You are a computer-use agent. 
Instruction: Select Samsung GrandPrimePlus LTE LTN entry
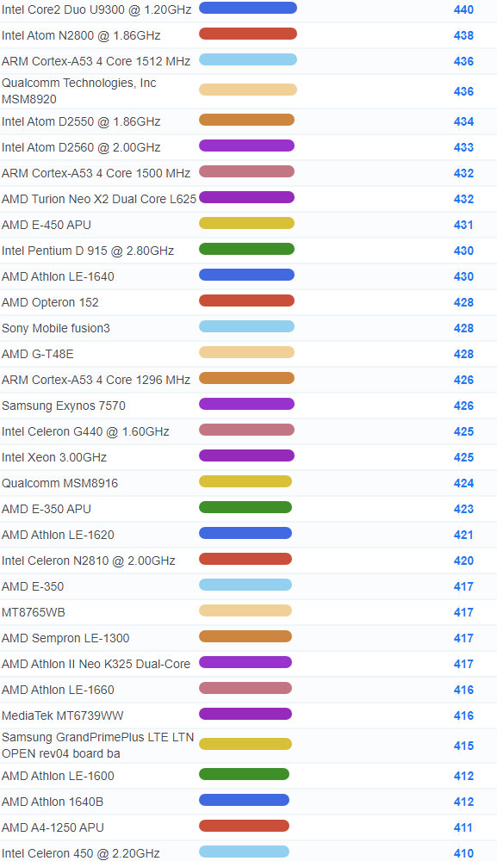click(x=97, y=745)
